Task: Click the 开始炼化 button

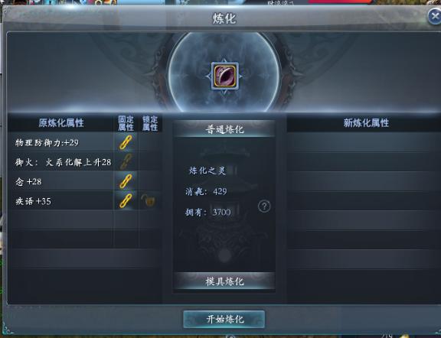Action: click(x=224, y=319)
